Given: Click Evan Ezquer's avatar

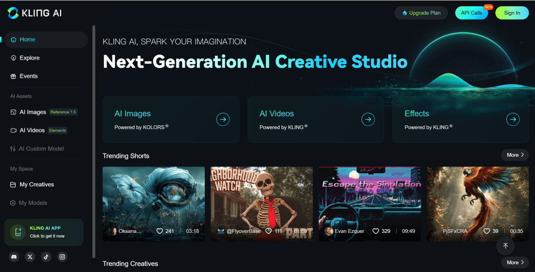Looking at the screenshot, I should [x=329, y=231].
